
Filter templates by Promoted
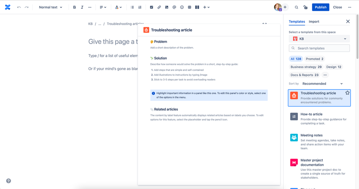(314, 59)
